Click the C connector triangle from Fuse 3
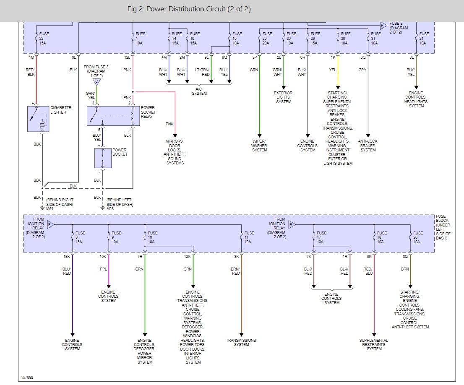 click(96, 82)
